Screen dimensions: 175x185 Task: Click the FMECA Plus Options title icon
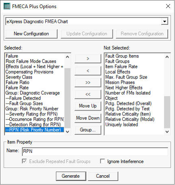point(7,6)
